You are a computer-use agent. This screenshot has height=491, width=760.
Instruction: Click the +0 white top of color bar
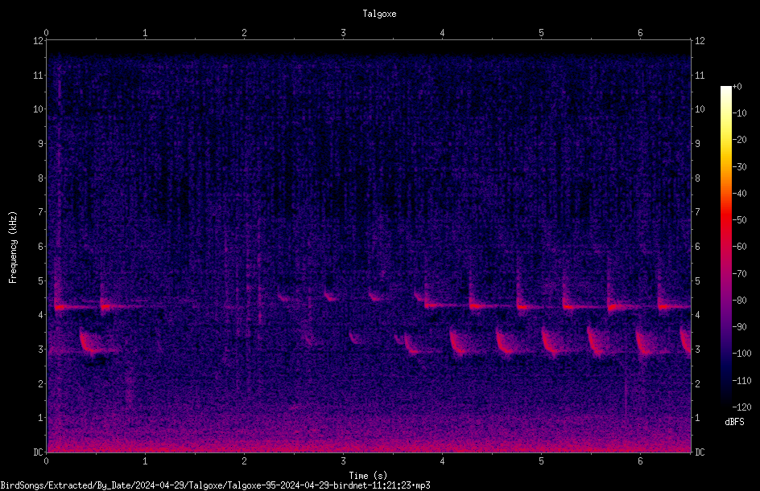tap(726, 88)
